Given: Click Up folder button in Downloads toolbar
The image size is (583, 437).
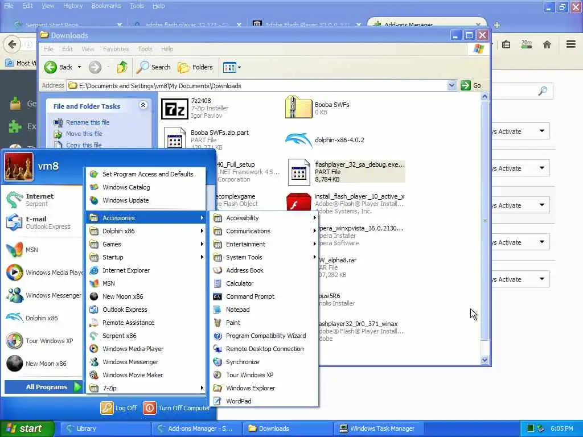Looking at the screenshot, I should click(122, 67).
